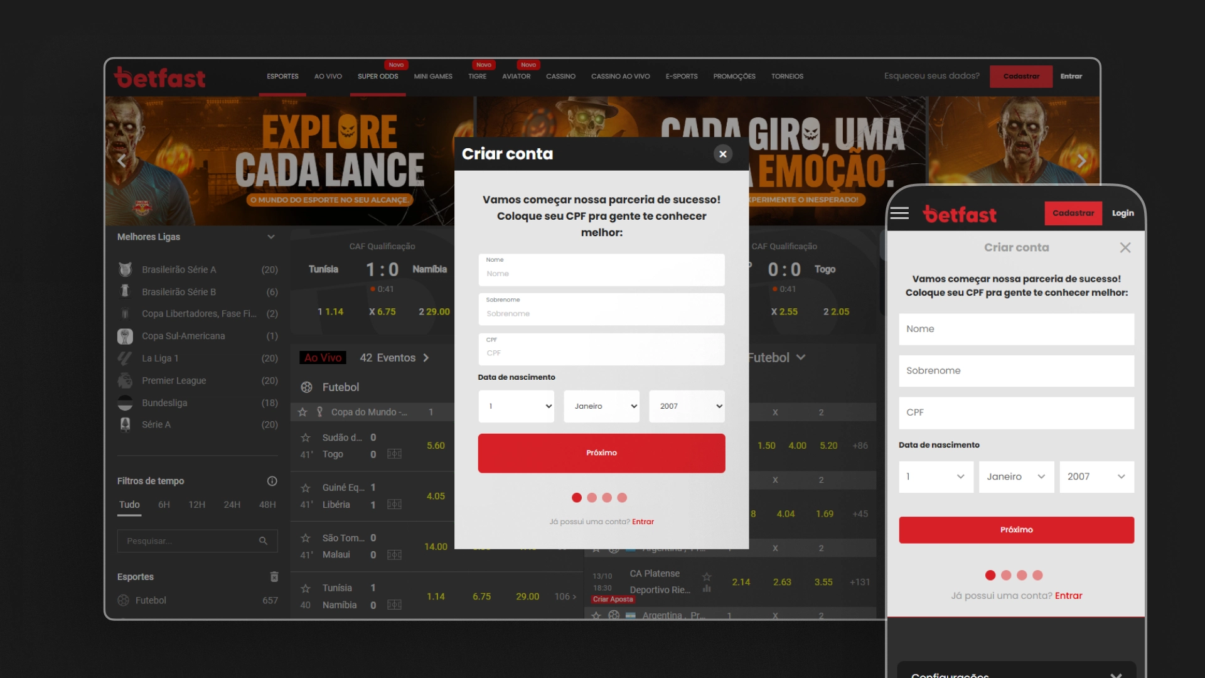Open the SUPER ODDS menu tab
The image size is (1205, 678).
pos(378,77)
